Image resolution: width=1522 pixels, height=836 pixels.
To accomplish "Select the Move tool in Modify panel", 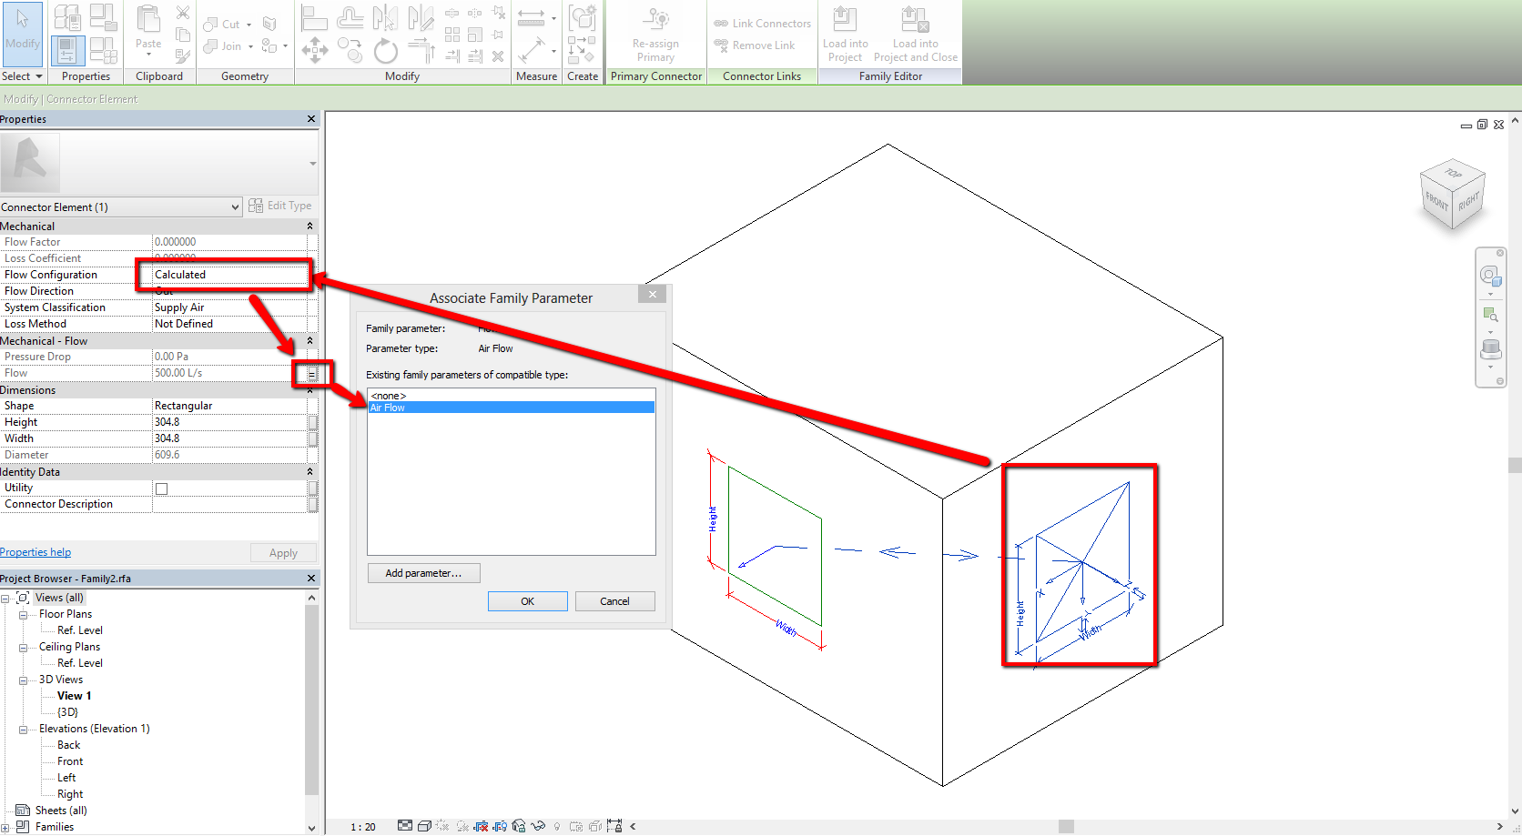I will (x=315, y=51).
